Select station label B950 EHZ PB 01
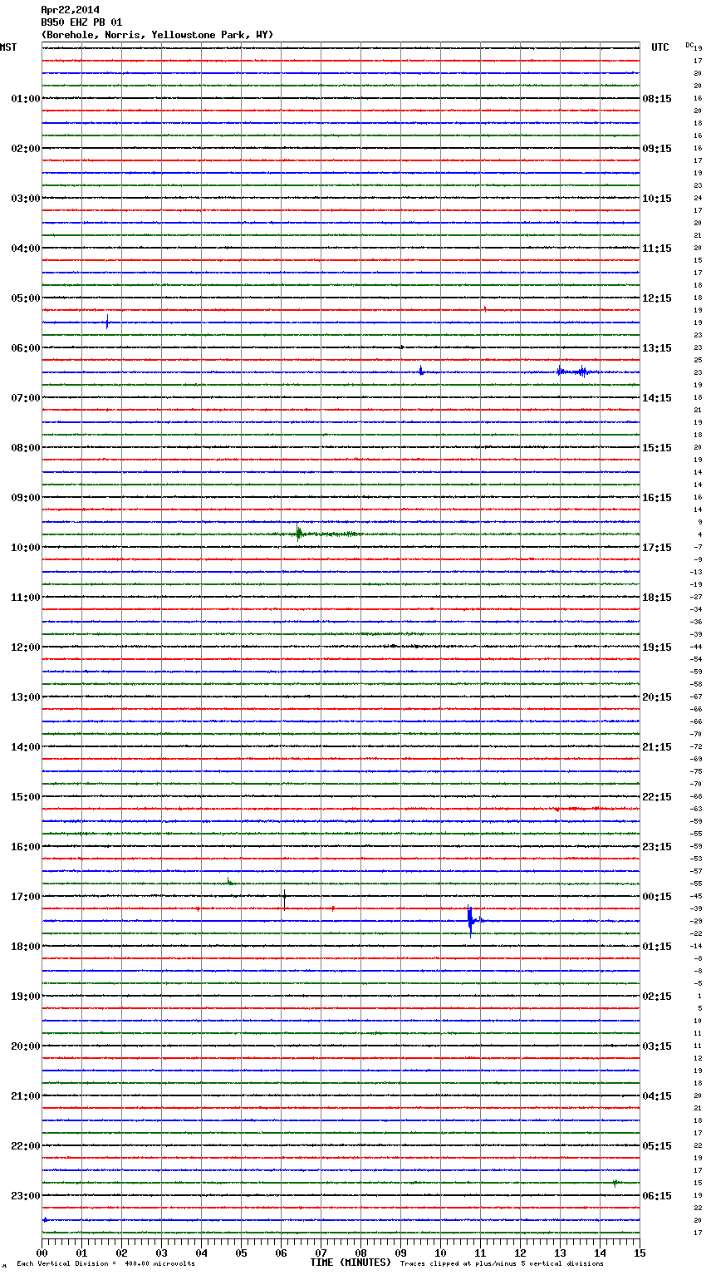The height and width of the screenshot is (1275, 706). 81,22
